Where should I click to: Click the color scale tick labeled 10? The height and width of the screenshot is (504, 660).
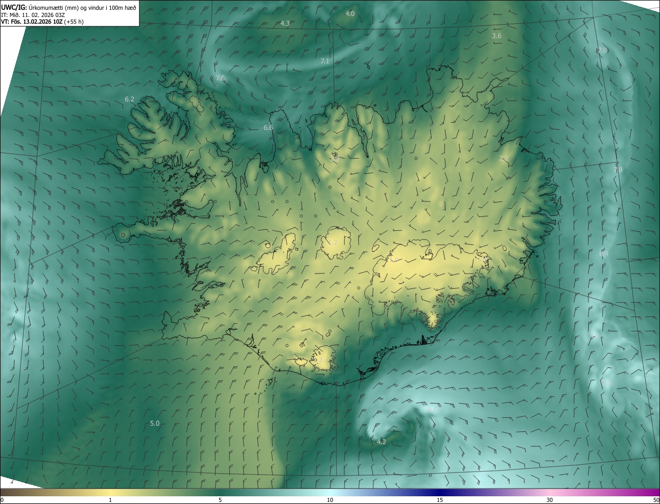(x=330, y=500)
